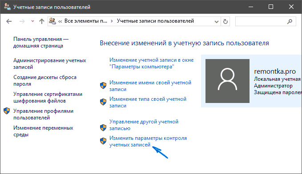Go up one level with up arrow
This screenshot has width=302, height=174.
[42, 21]
